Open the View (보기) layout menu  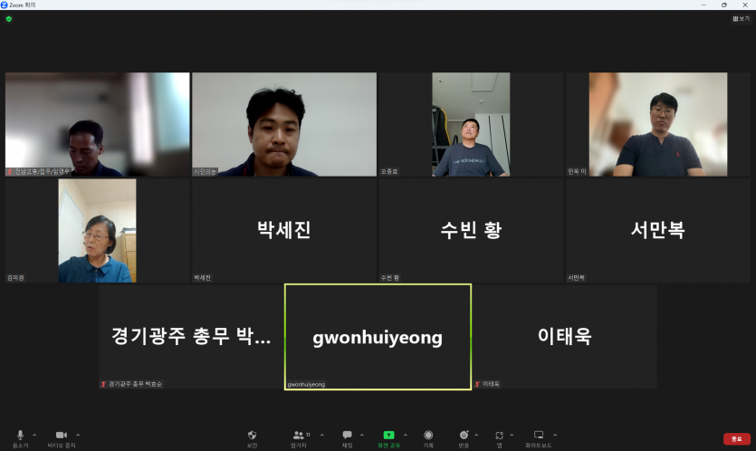point(742,18)
